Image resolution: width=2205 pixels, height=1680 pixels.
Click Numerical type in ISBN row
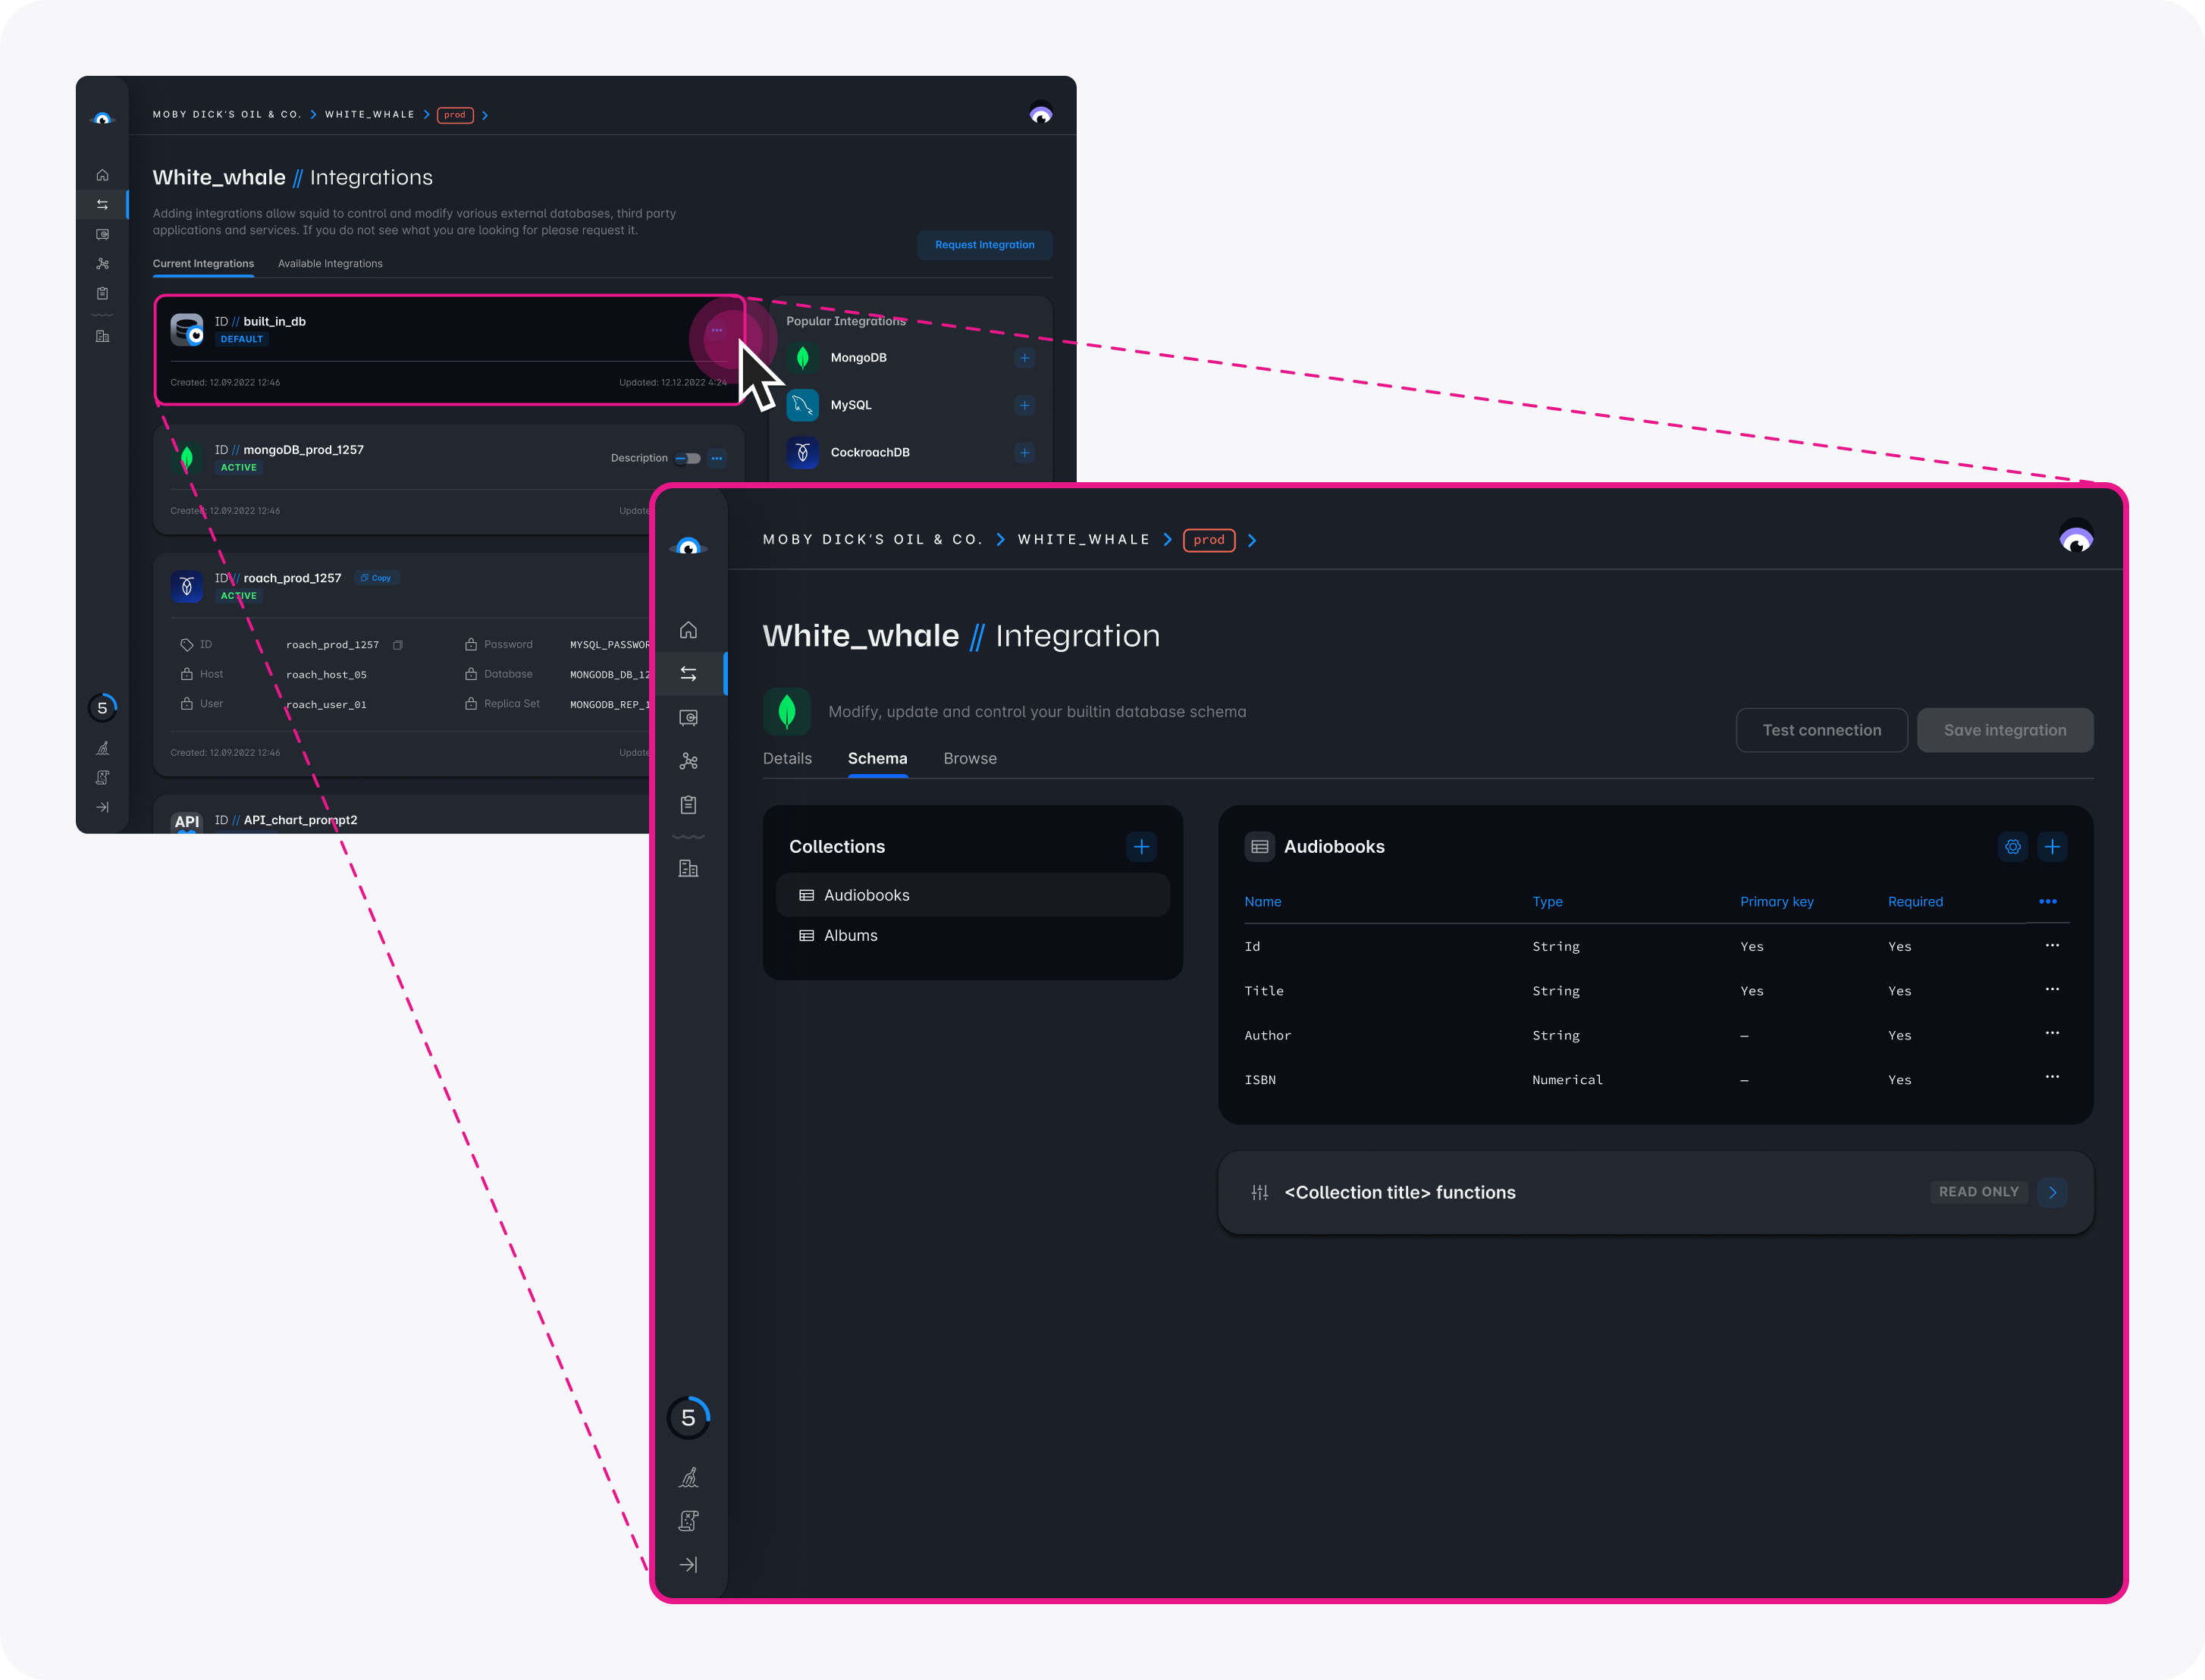coord(1567,1080)
